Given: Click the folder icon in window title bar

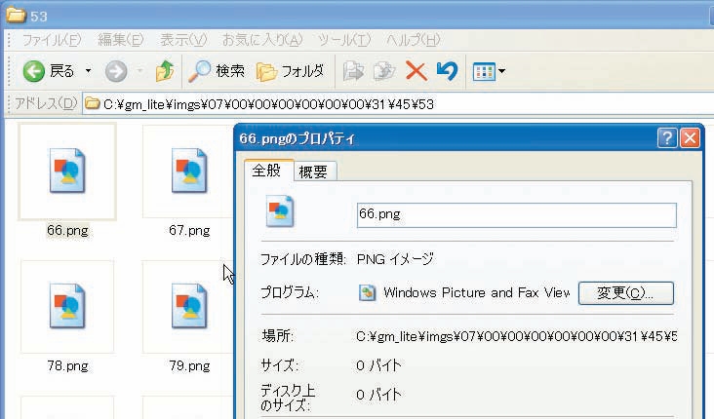Looking at the screenshot, I should (x=16, y=15).
